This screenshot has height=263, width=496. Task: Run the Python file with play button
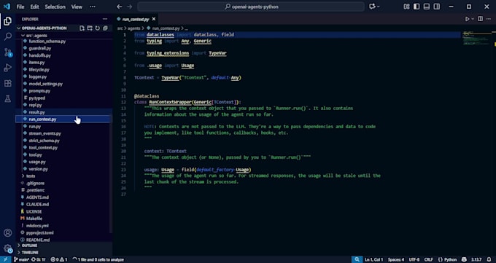coord(467,19)
